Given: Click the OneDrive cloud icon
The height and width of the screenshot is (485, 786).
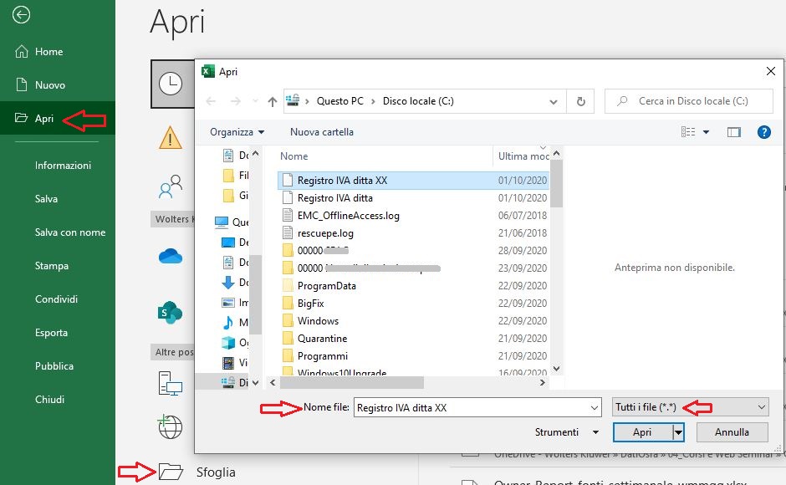Looking at the screenshot, I should (x=171, y=256).
